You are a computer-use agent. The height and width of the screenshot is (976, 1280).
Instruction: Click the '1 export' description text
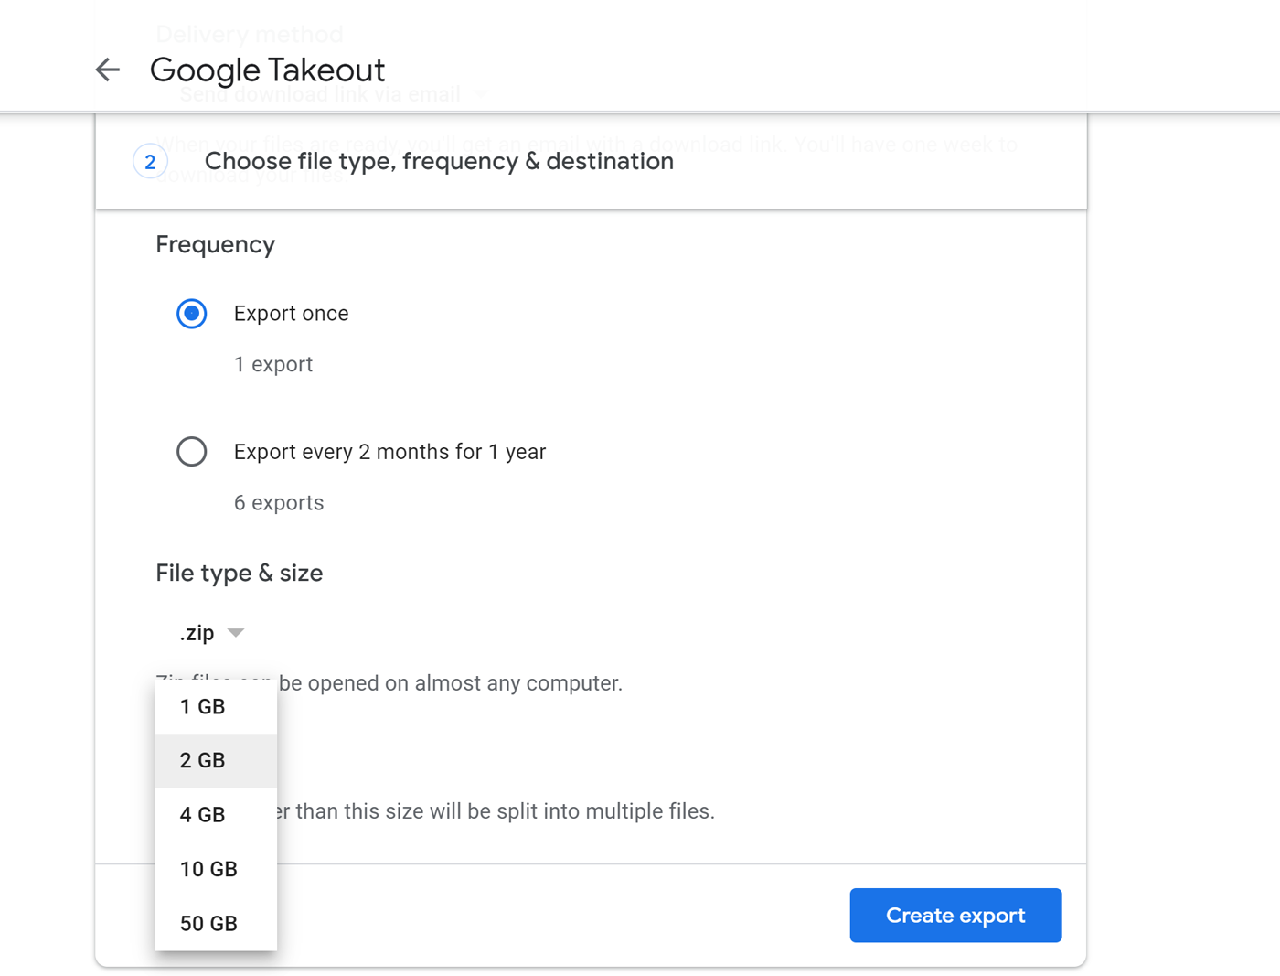tap(273, 365)
